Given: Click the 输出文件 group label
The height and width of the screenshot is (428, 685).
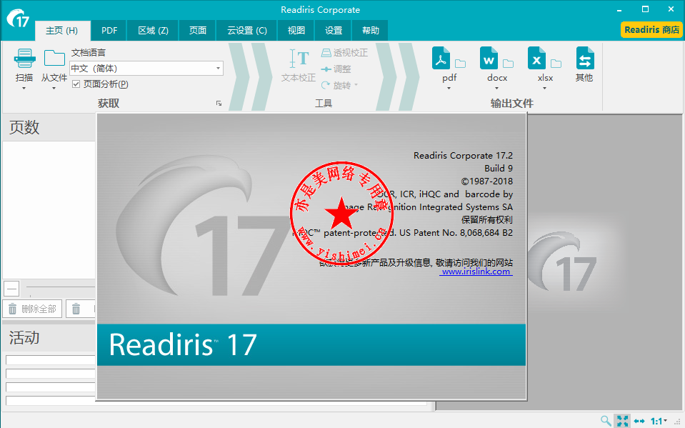Looking at the screenshot, I should tap(511, 104).
